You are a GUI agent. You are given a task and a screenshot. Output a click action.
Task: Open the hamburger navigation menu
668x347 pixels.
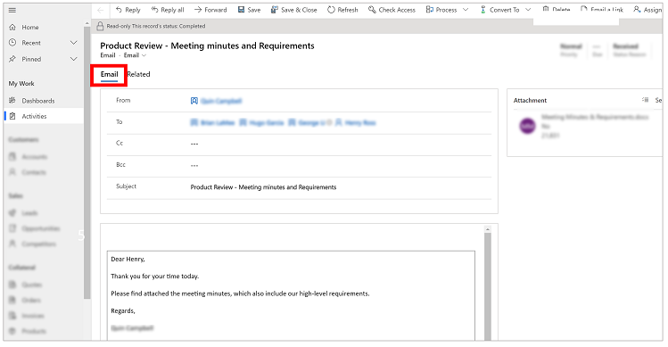[x=12, y=10]
